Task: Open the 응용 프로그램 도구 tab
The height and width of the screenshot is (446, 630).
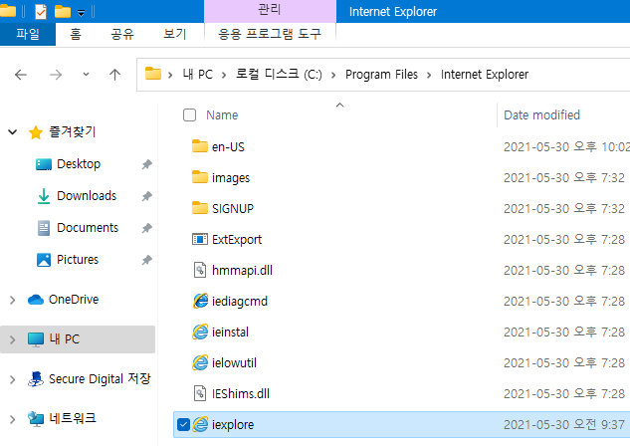Action: pos(270,34)
